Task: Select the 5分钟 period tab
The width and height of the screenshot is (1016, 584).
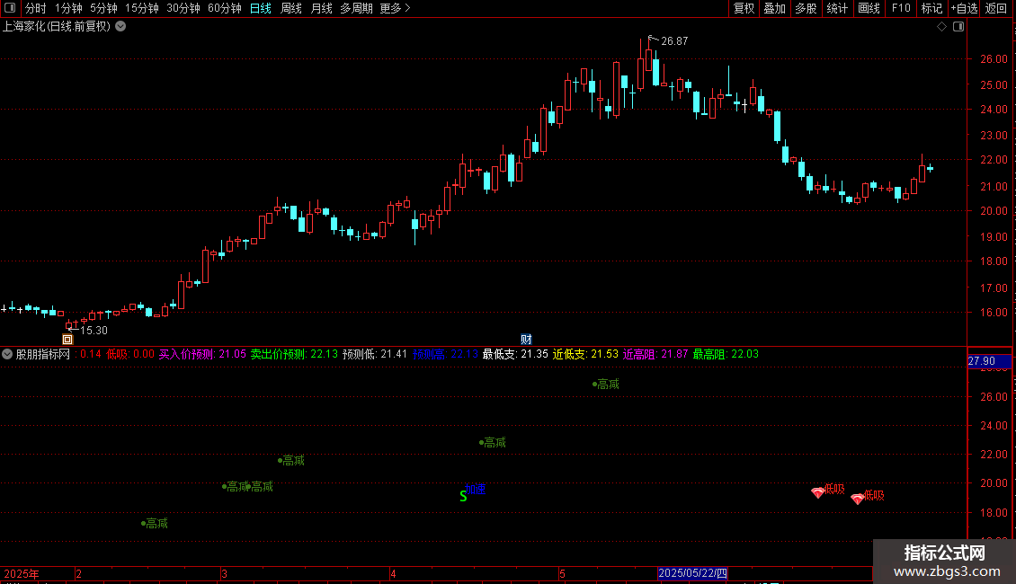Action: 103,8
